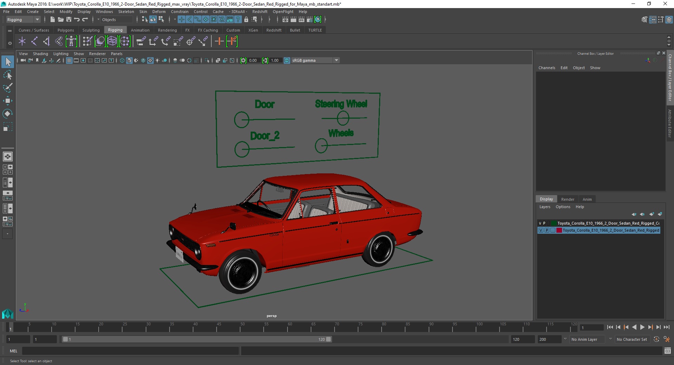Click the Parent constraint shelf icon
The height and width of the screenshot is (365, 674).
(x=141, y=41)
